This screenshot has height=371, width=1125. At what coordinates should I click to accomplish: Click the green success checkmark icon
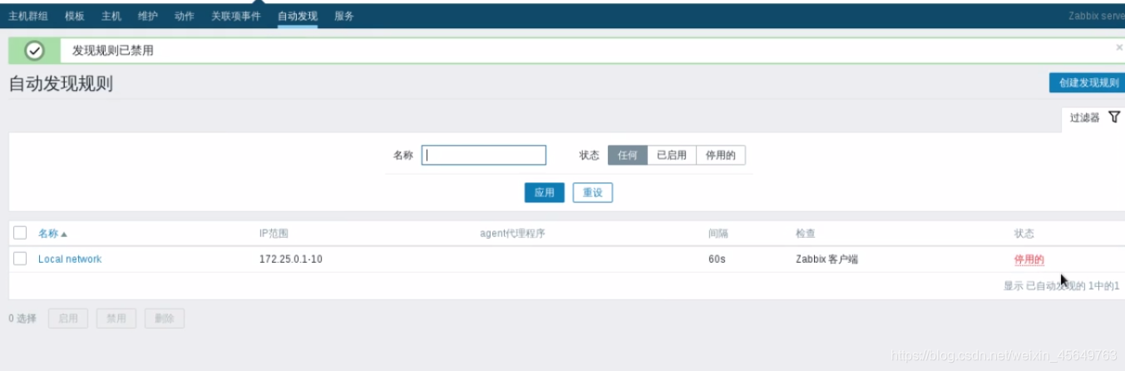point(34,50)
